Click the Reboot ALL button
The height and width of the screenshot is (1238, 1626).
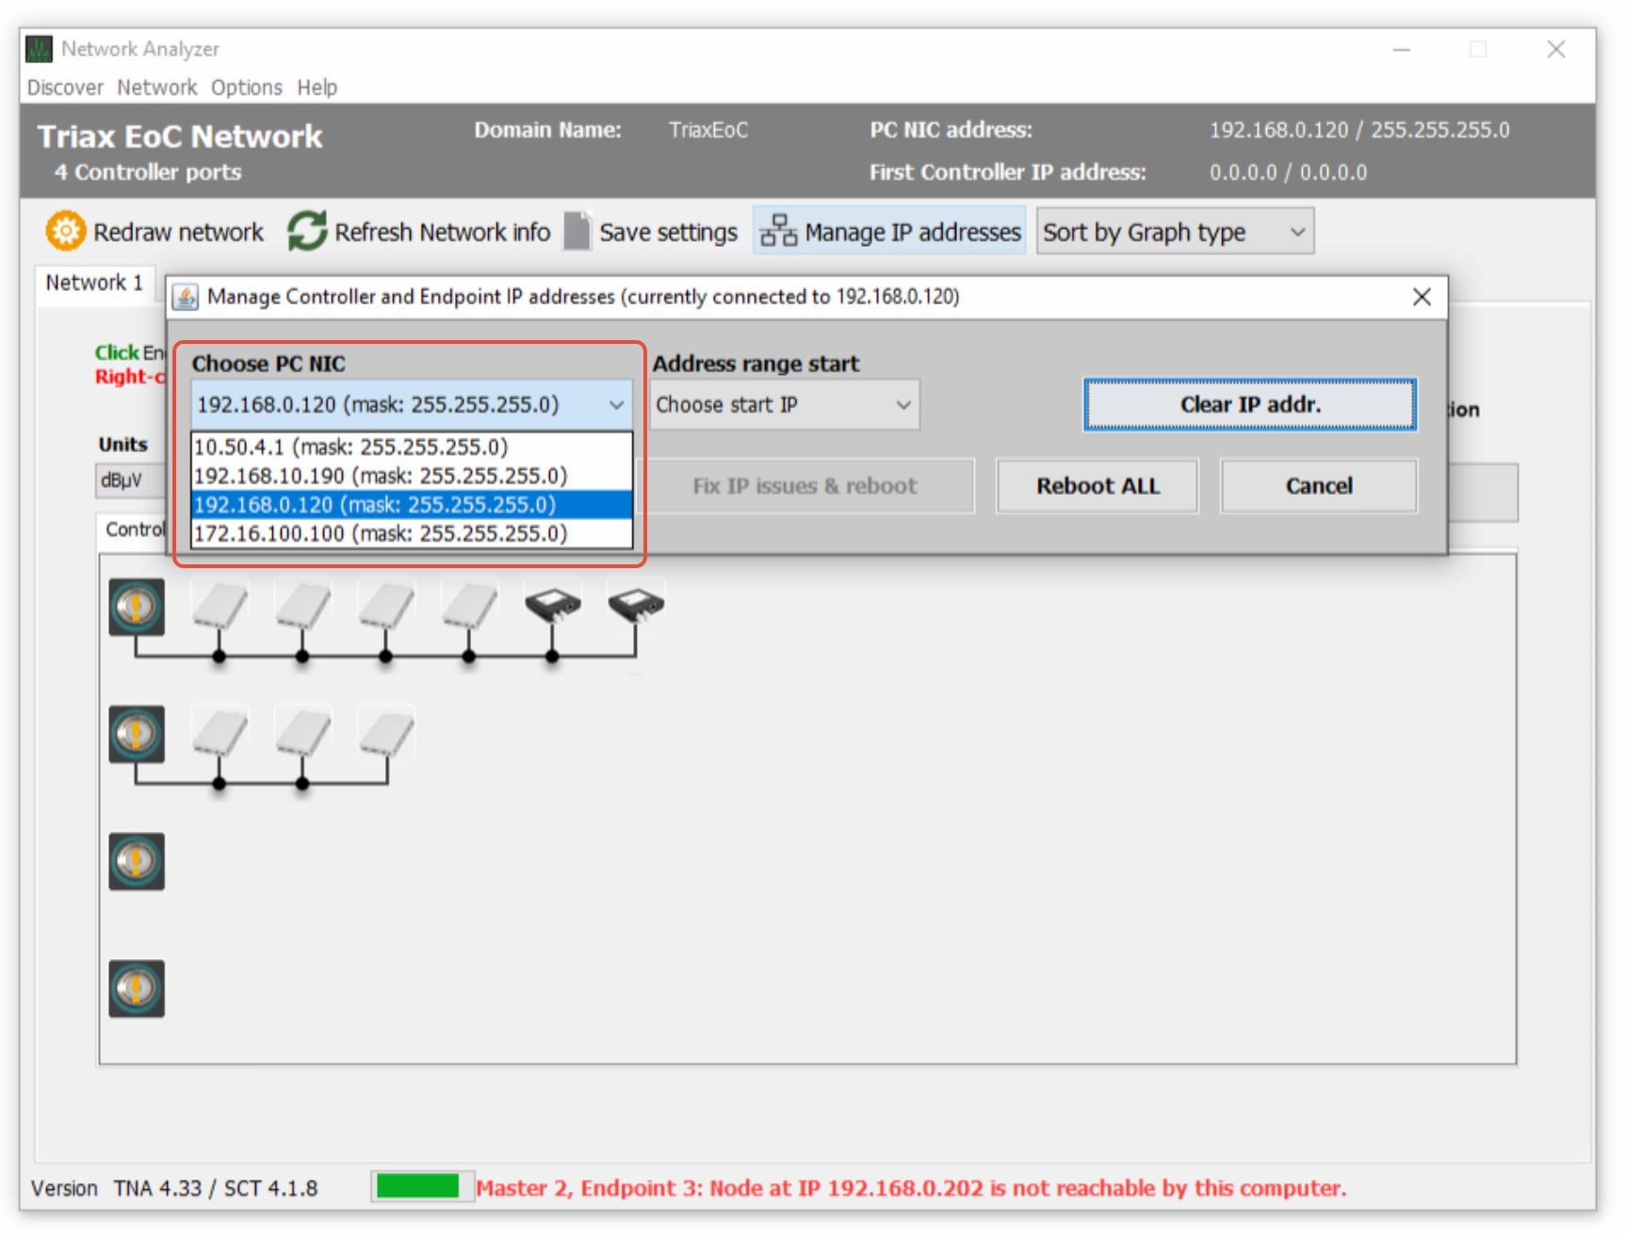(1098, 486)
